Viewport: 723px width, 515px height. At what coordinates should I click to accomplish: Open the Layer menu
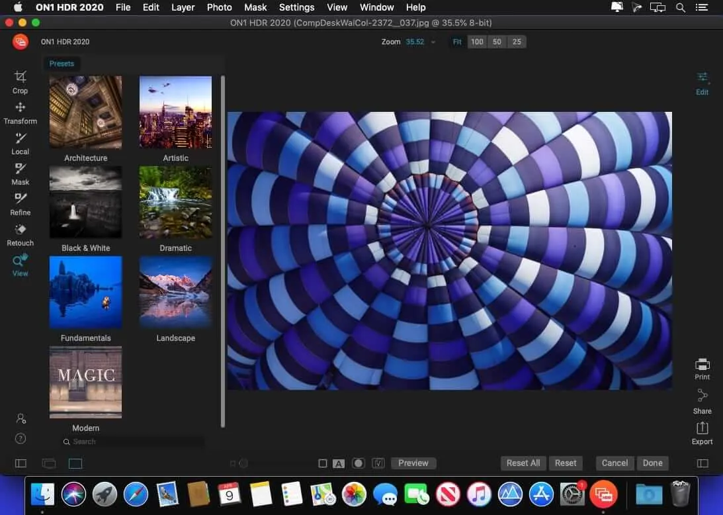[183, 7]
